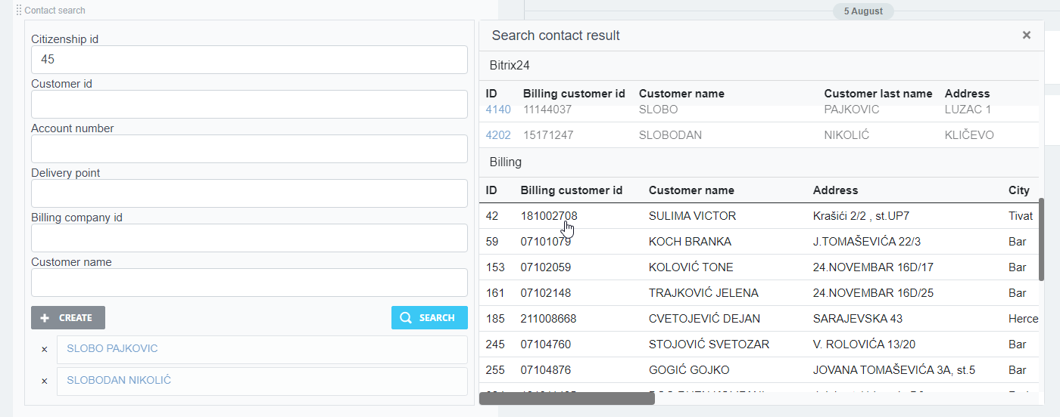Viewport: 1060px width, 417px height.
Task: Open the SLOBODAN NIKOLIĆ contact link
Action: [x=119, y=381]
